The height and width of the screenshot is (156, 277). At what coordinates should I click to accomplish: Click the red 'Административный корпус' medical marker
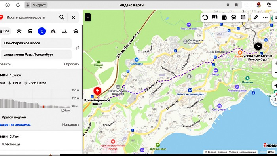tap(113, 141)
